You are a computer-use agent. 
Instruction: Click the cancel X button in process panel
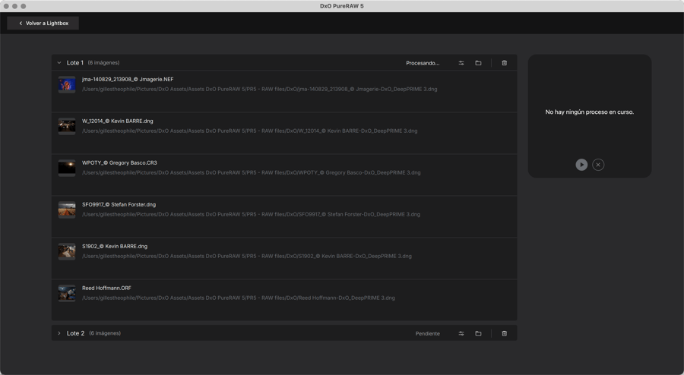pyautogui.click(x=598, y=165)
